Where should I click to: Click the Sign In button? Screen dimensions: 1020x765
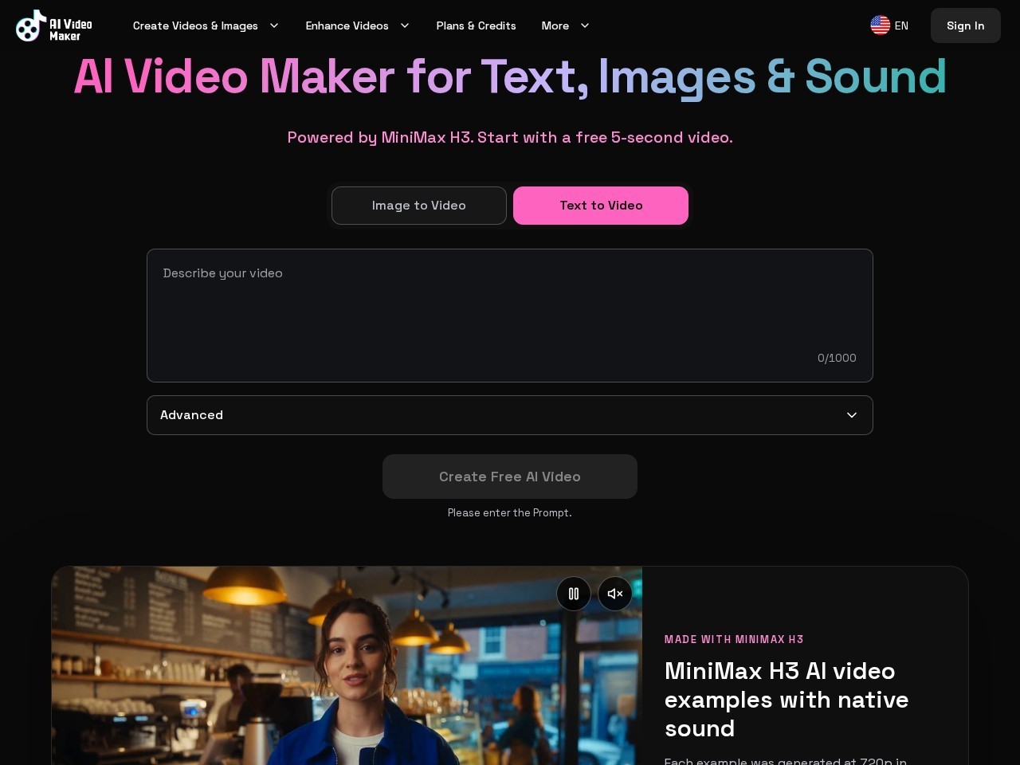pos(965,25)
